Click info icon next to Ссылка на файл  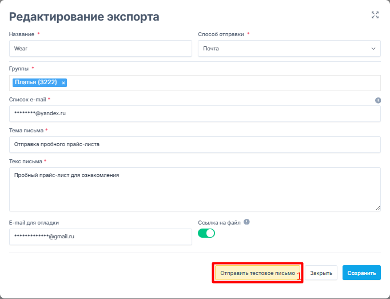(246, 223)
